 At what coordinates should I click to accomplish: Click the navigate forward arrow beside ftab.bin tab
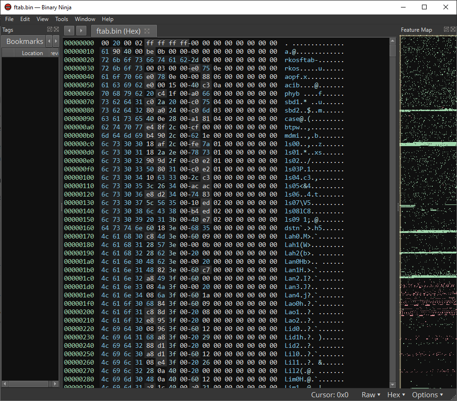click(81, 31)
